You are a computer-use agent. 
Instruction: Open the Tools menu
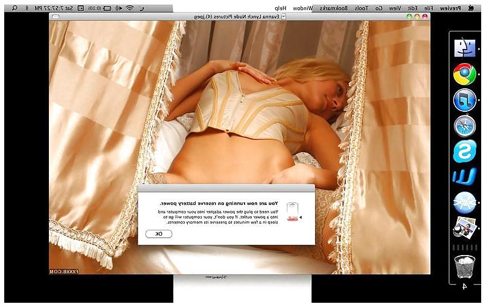tap(361, 8)
